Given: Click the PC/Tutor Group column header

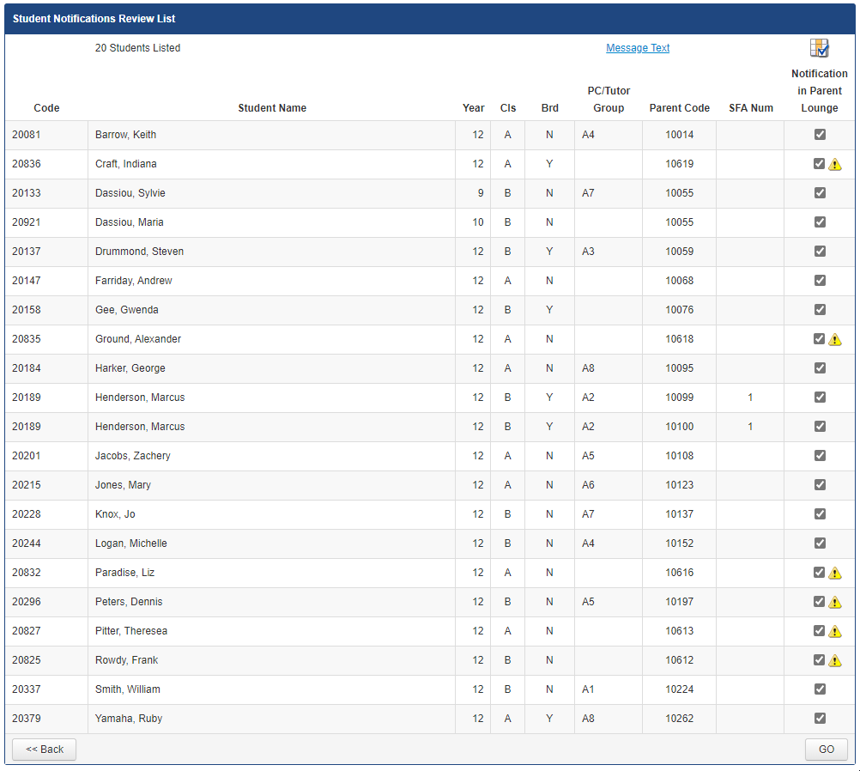Looking at the screenshot, I should pos(609,100).
